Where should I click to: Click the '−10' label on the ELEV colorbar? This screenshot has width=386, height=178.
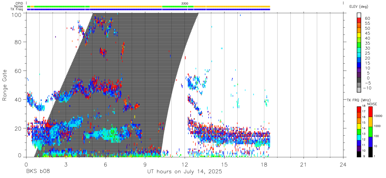367,88
